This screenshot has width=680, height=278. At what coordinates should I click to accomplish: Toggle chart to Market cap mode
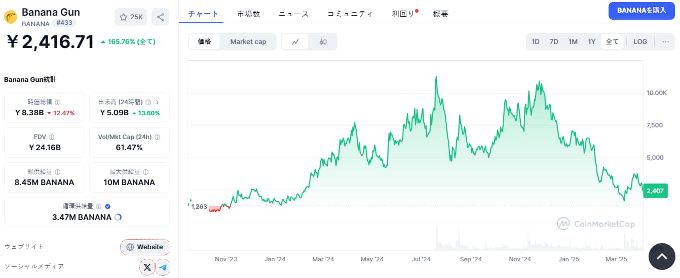[248, 41]
